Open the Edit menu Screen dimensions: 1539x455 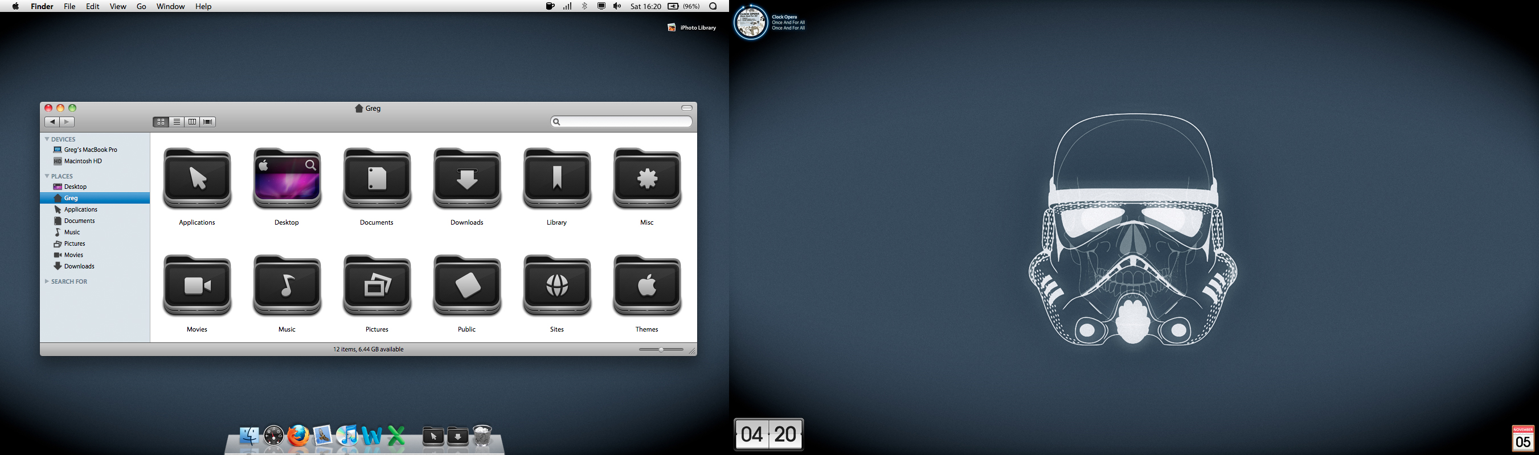(93, 6)
